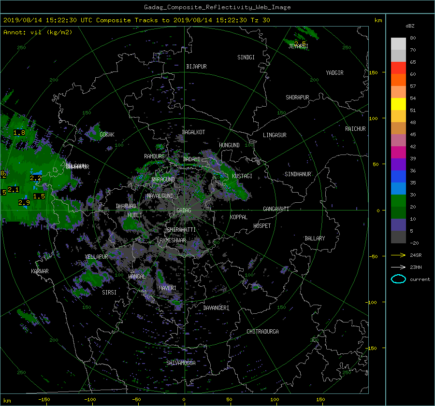Image resolution: width=435 pixels, height=406 pixels.
Task: Select the orange 57-60 dBZ legend swatch
Action: [x=398, y=80]
